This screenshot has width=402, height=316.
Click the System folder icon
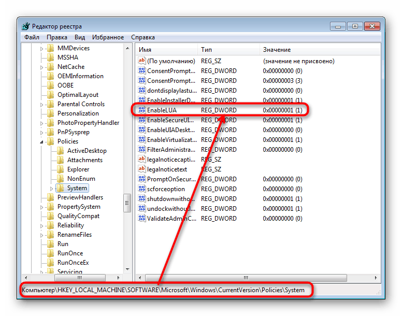pos(61,188)
